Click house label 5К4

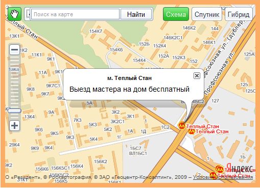click(93, 139)
